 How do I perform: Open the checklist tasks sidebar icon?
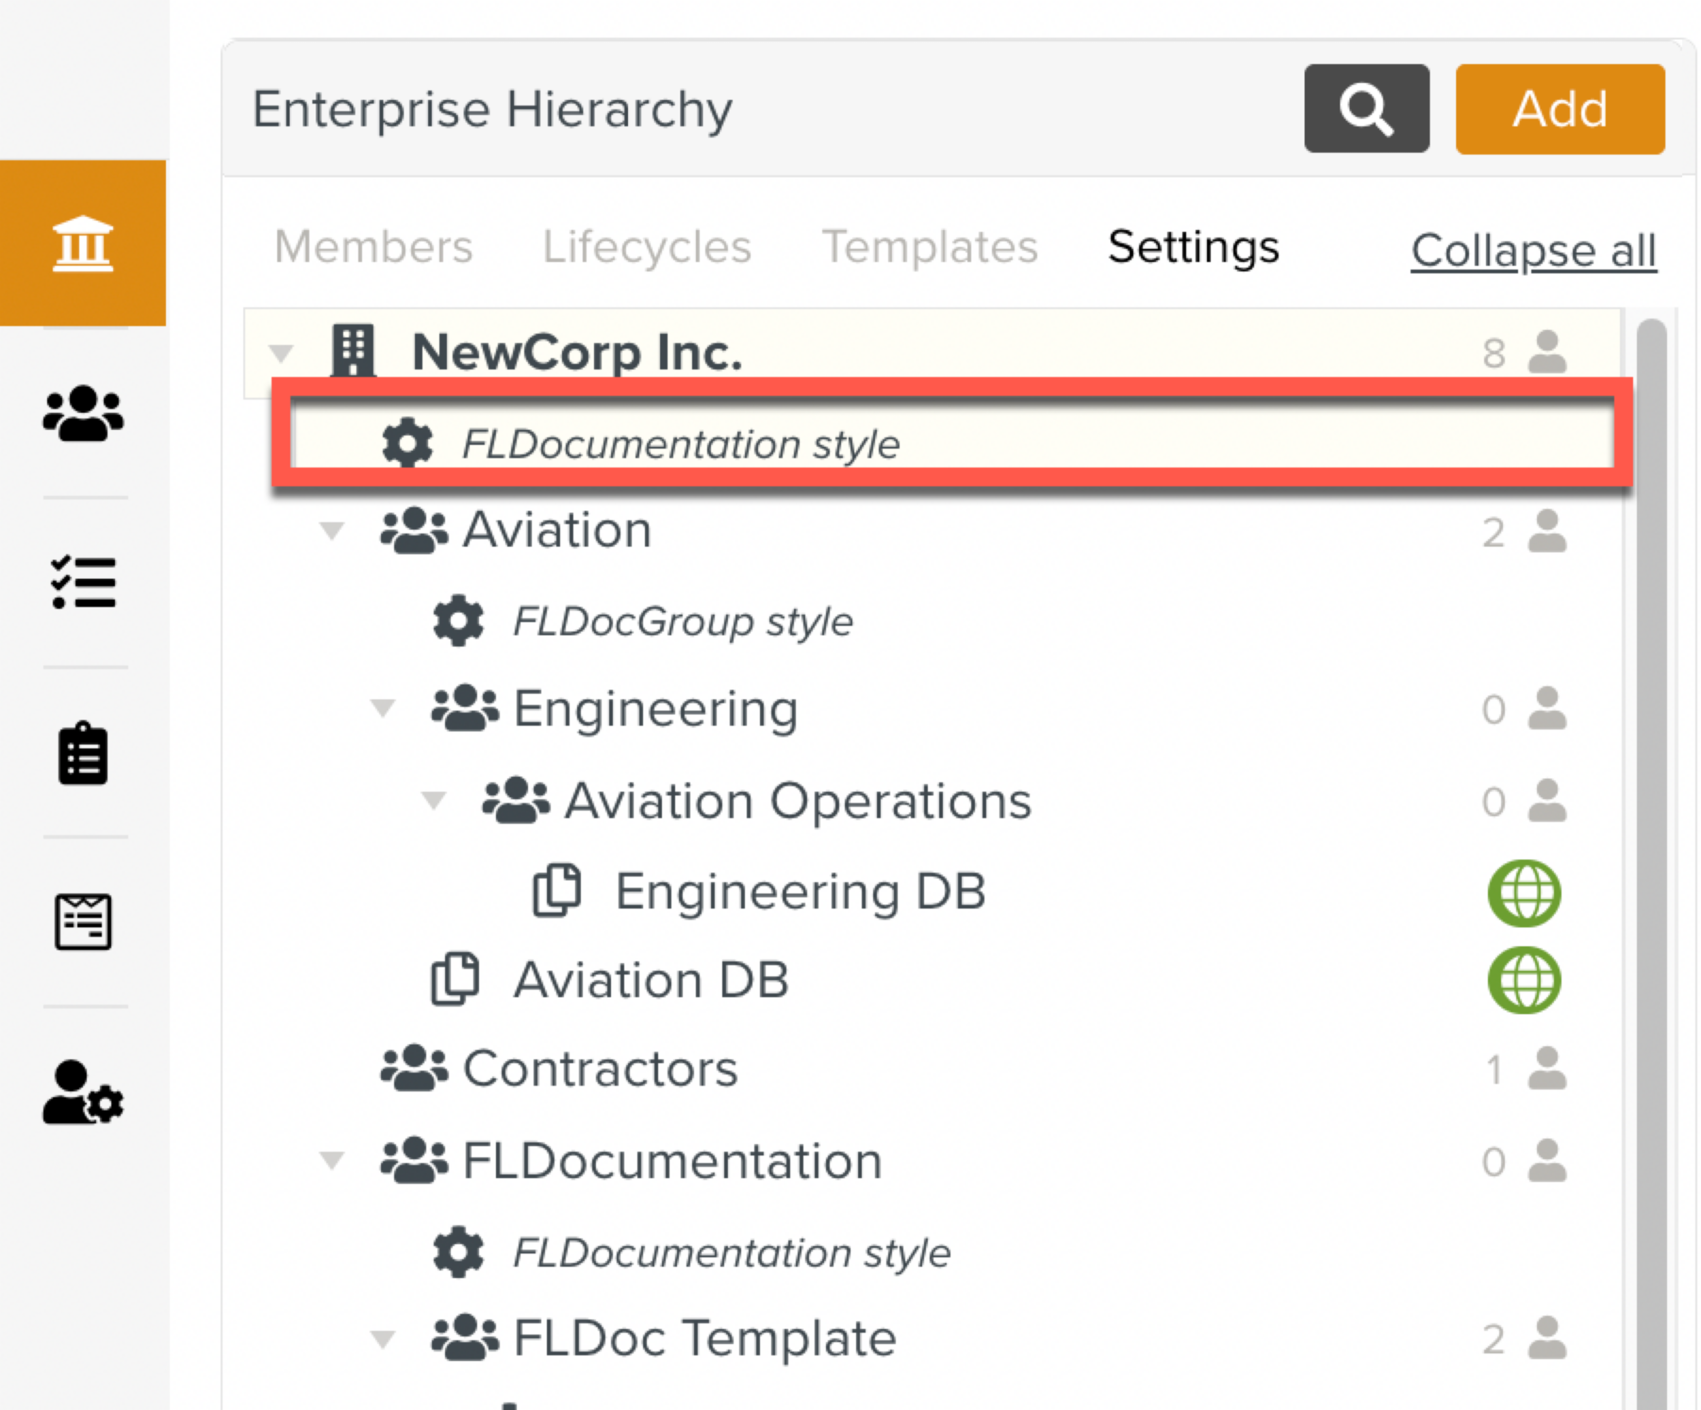(82, 582)
